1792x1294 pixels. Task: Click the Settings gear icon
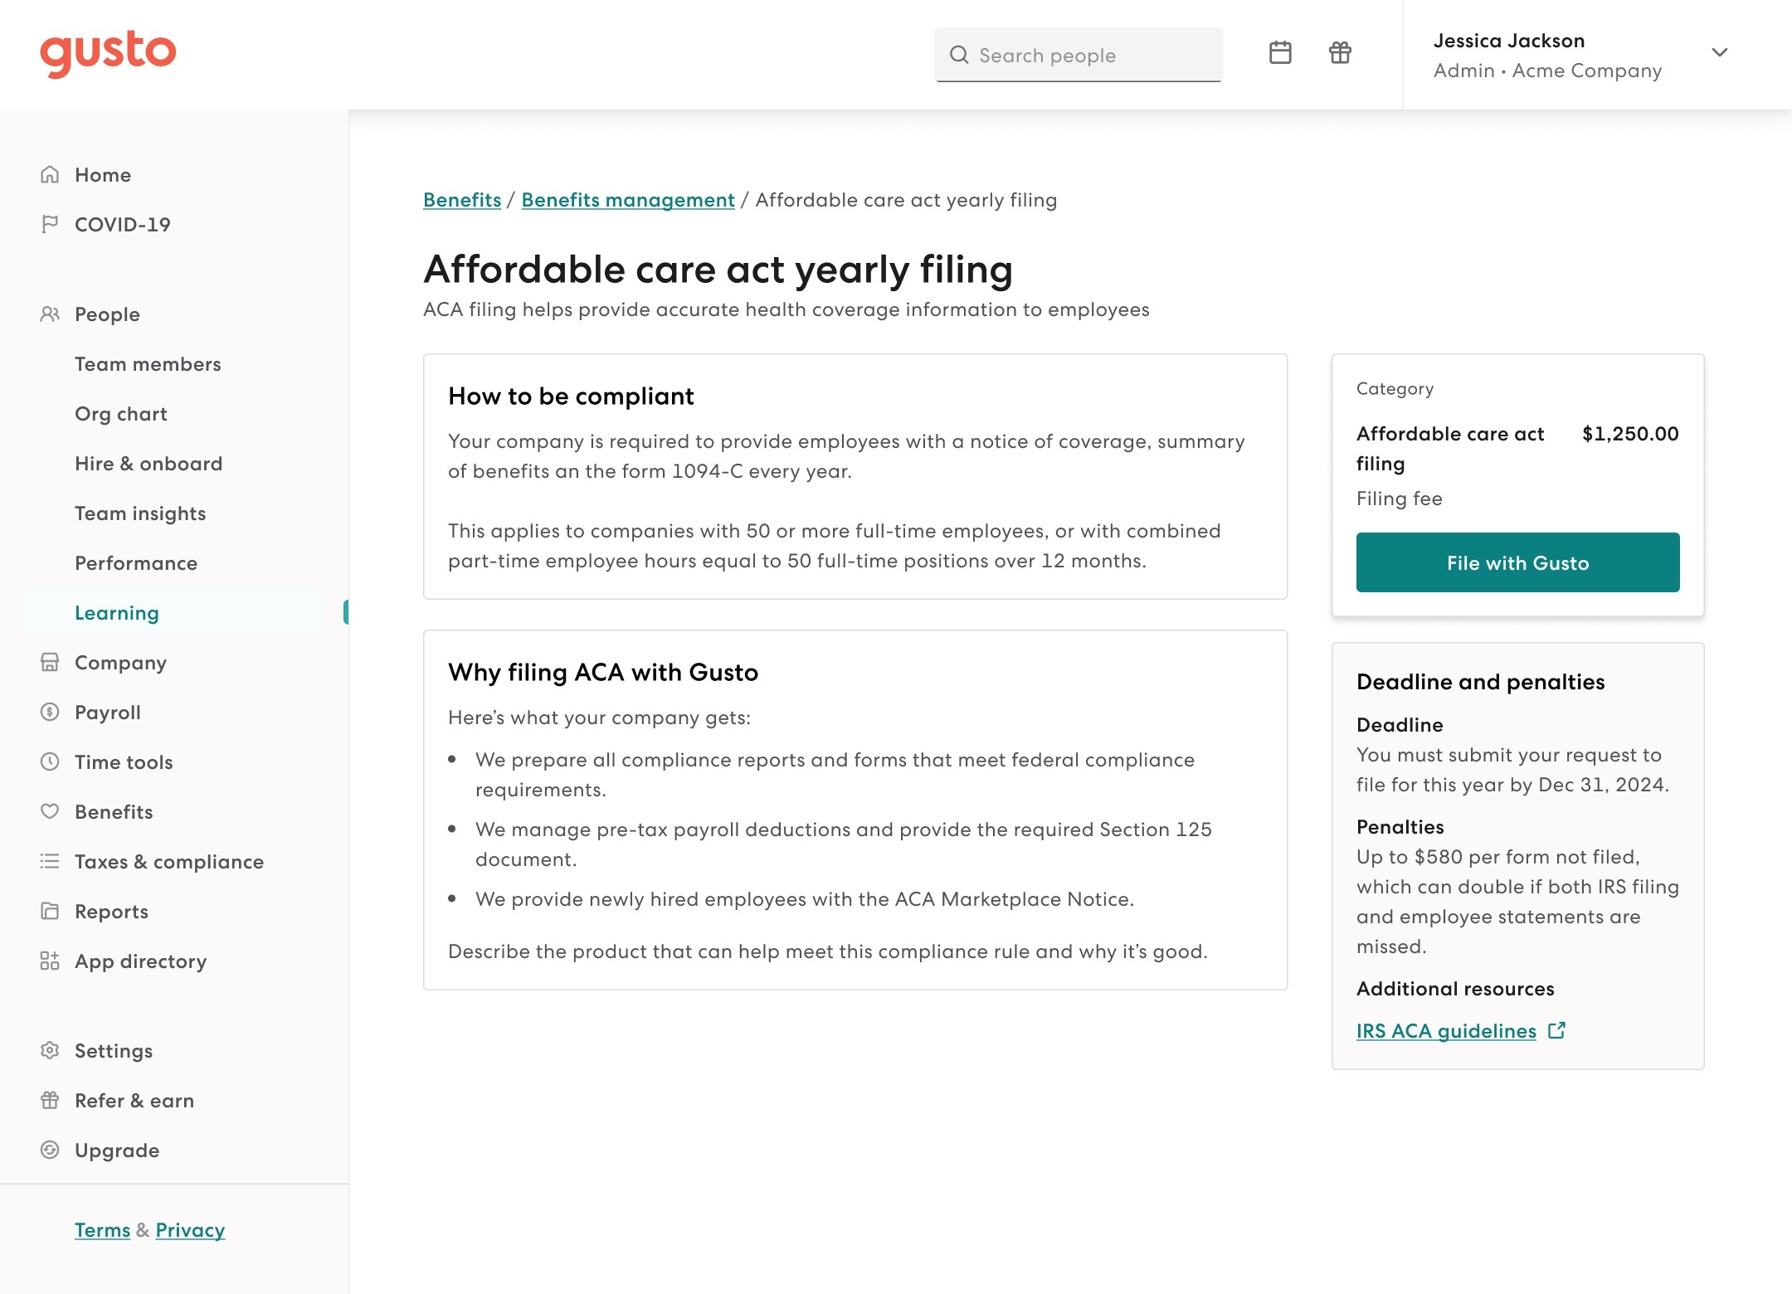[x=50, y=1051]
